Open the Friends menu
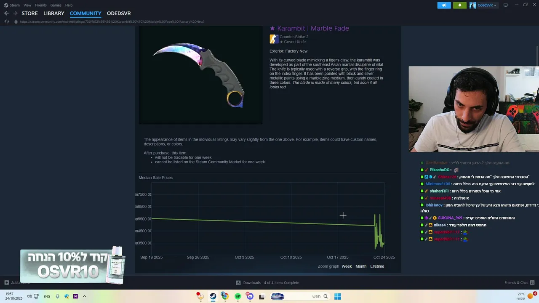The height and width of the screenshot is (303, 539). click(x=41, y=5)
